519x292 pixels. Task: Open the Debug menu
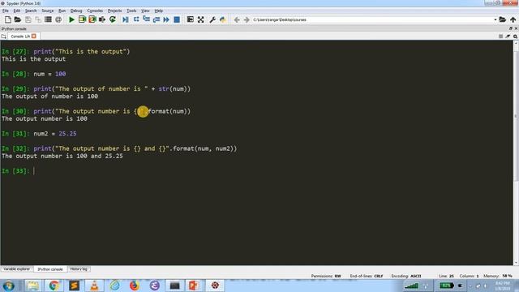(76, 11)
